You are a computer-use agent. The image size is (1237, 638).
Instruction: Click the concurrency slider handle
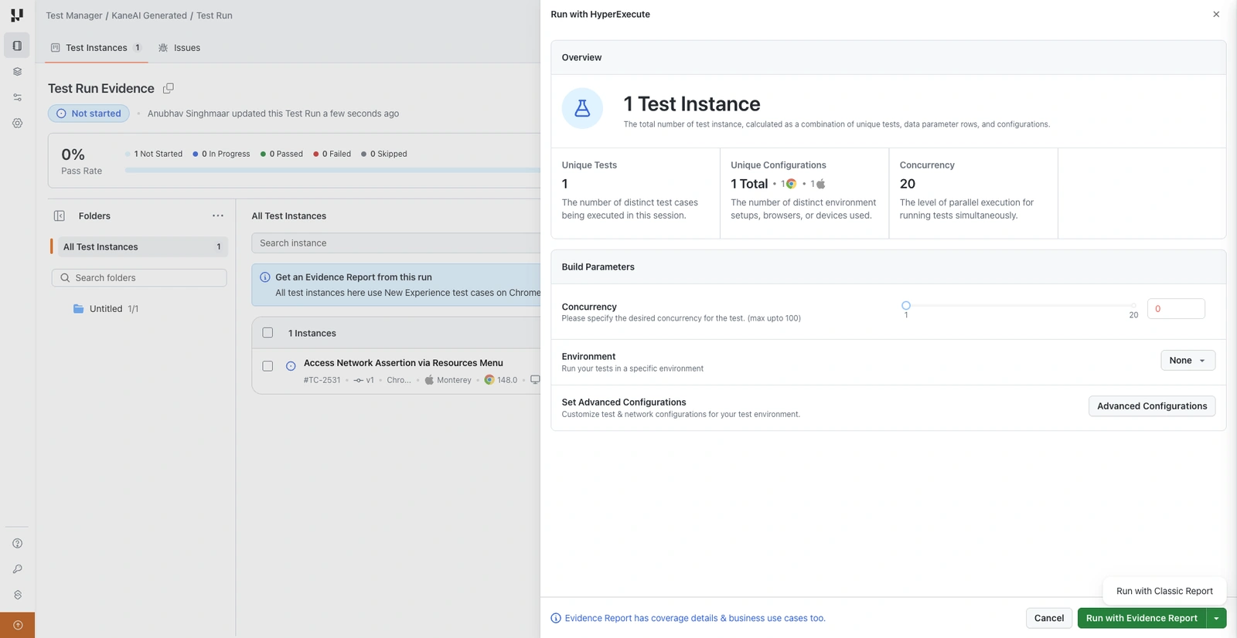(x=906, y=306)
